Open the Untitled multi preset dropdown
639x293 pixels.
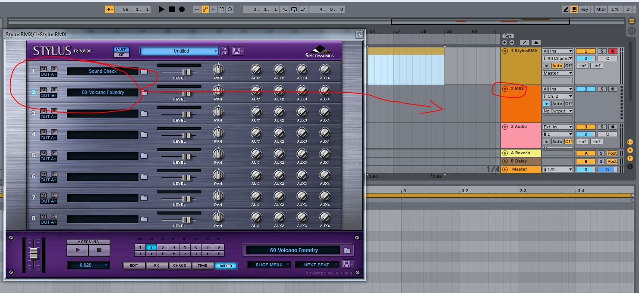[179, 51]
